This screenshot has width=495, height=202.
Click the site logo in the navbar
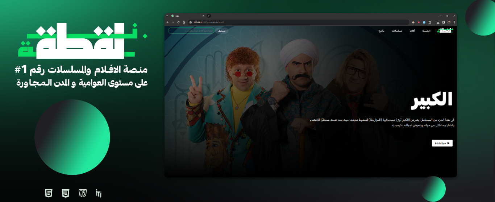pyautogui.click(x=445, y=31)
